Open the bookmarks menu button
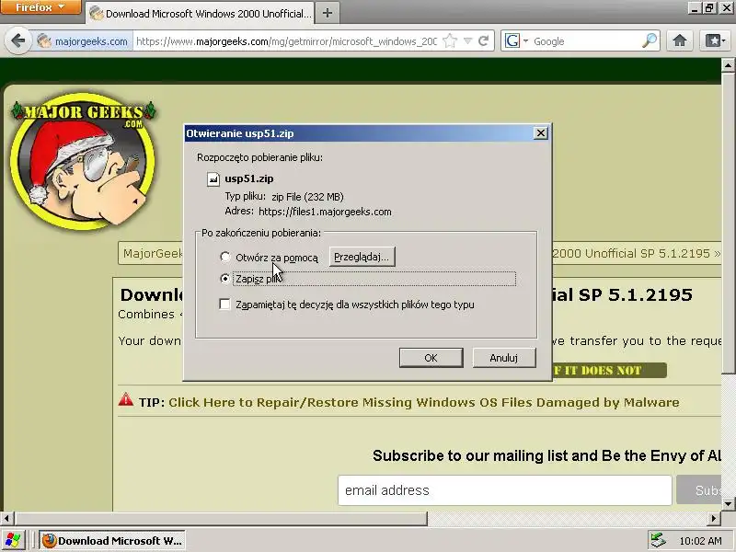 (x=716, y=40)
